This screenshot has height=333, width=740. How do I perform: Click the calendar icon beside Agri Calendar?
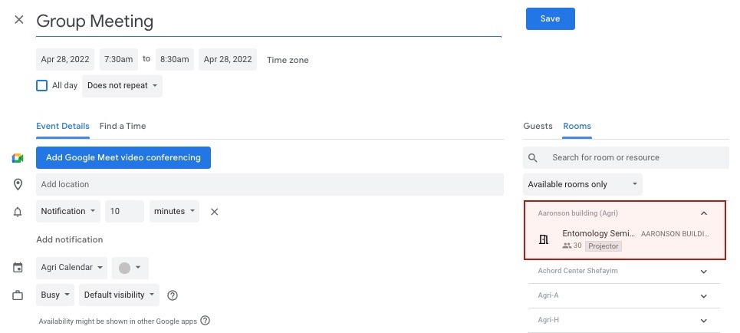pos(18,268)
